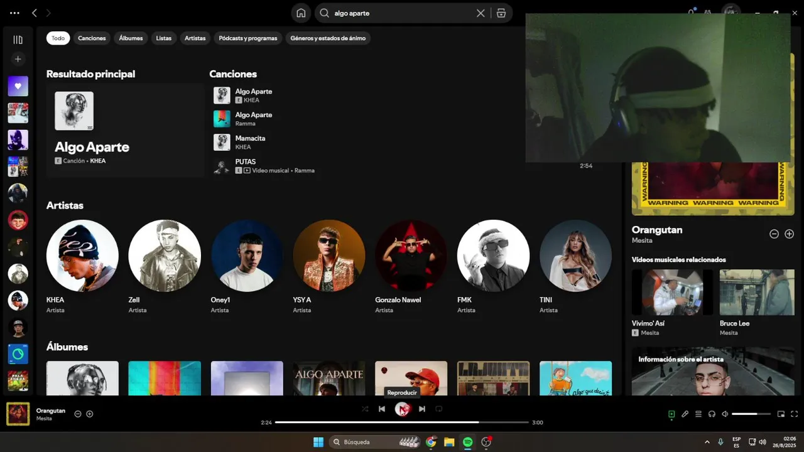
Task: Open connect to a device icon
Action: pos(712,414)
